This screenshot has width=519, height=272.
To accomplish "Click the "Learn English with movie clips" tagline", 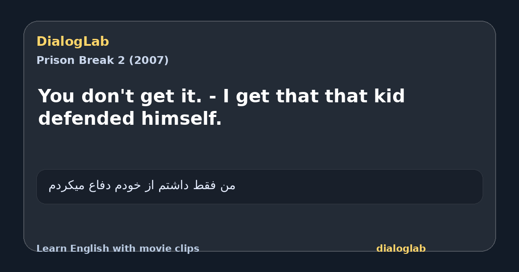I will [x=118, y=249].
